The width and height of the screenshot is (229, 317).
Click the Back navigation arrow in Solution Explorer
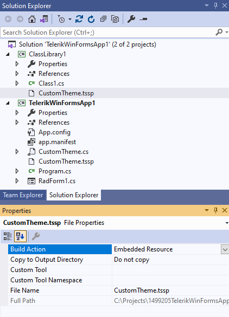[8, 19]
